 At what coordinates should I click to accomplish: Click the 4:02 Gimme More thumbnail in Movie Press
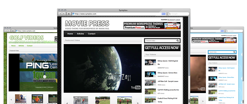[150, 74]
